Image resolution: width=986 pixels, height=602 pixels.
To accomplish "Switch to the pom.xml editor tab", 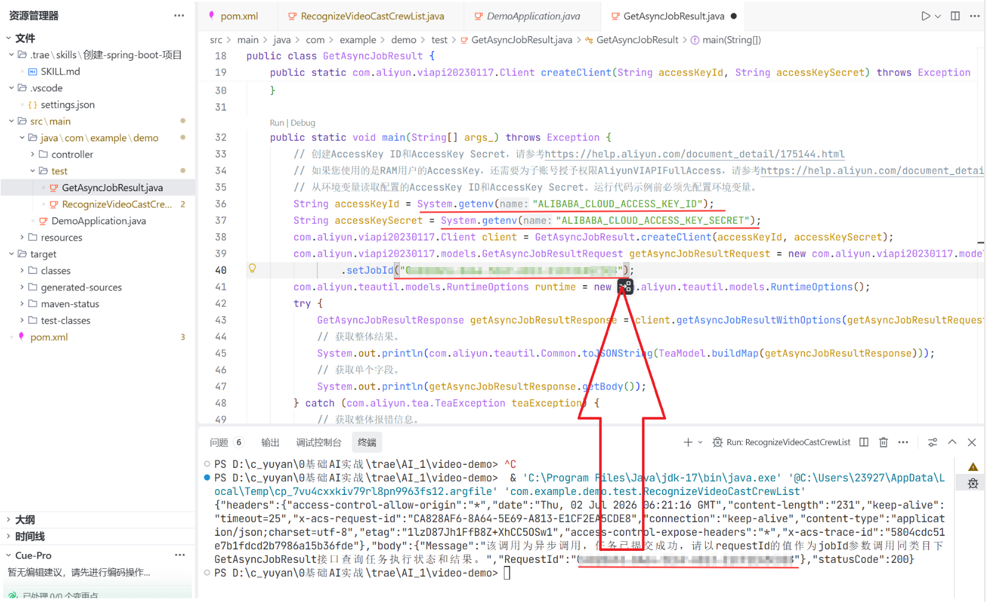I will pyautogui.click(x=239, y=16).
